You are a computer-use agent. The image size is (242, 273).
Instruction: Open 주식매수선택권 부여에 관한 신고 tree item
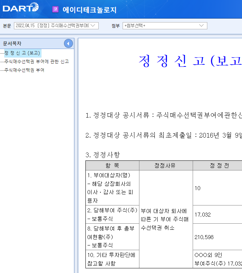(x=36, y=61)
